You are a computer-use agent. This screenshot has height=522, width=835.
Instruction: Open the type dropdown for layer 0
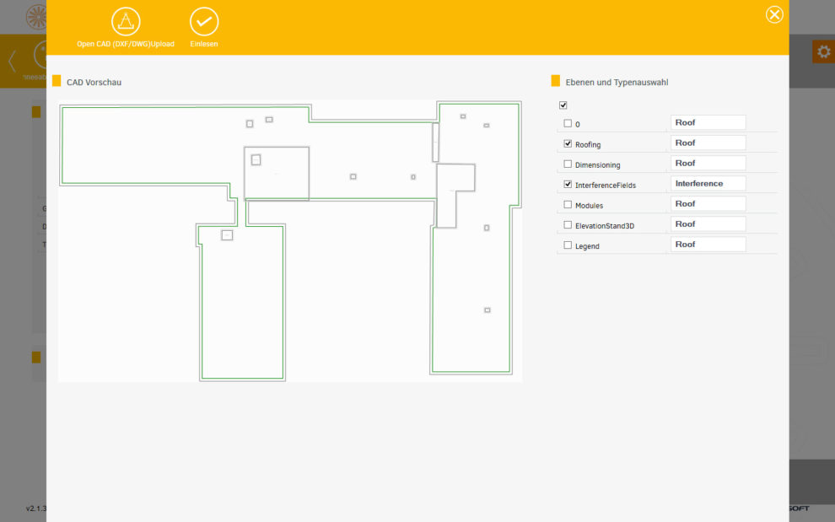point(708,122)
